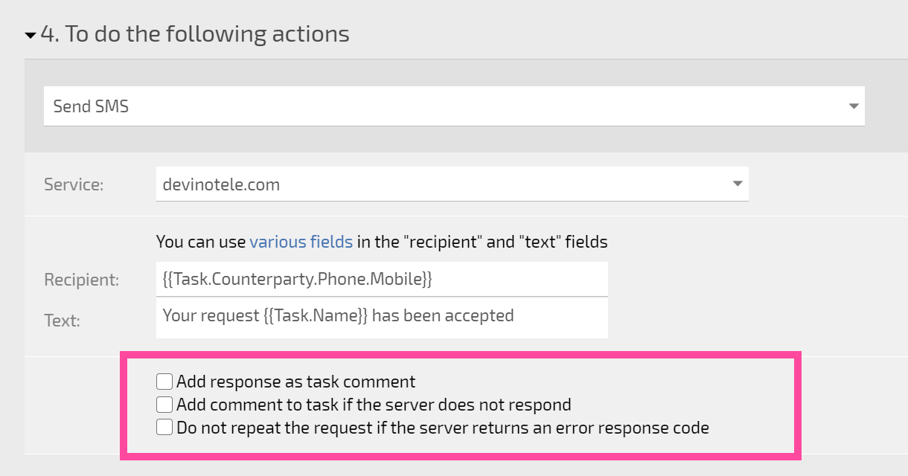908x476 pixels.
Task: Collapse section 4 using the triangle arrow
Action: pyautogui.click(x=31, y=35)
